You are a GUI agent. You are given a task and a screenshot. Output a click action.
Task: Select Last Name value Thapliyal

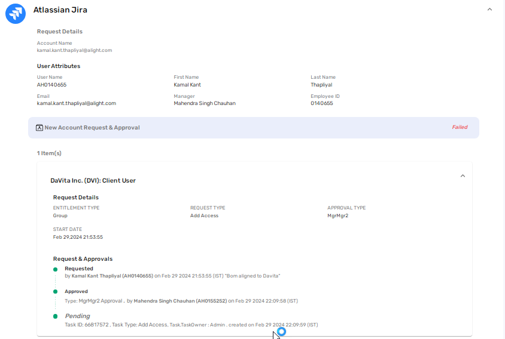[x=321, y=85]
